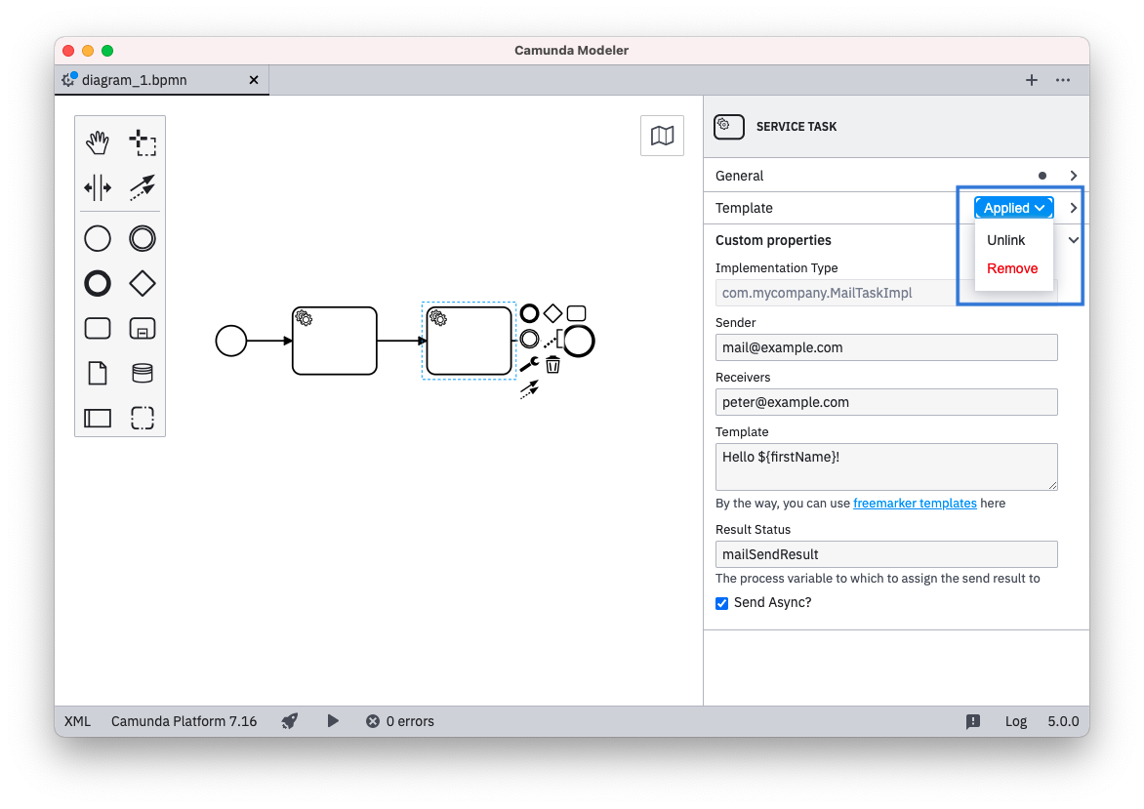This screenshot has width=1144, height=809.
Task: Add a data store reference from palette
Action: [x=143, y=373]
